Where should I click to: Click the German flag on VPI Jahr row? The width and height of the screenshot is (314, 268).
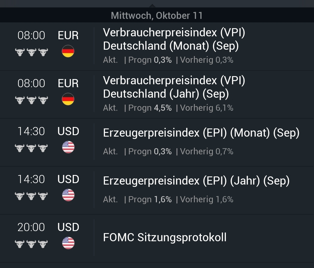point(68,99)
